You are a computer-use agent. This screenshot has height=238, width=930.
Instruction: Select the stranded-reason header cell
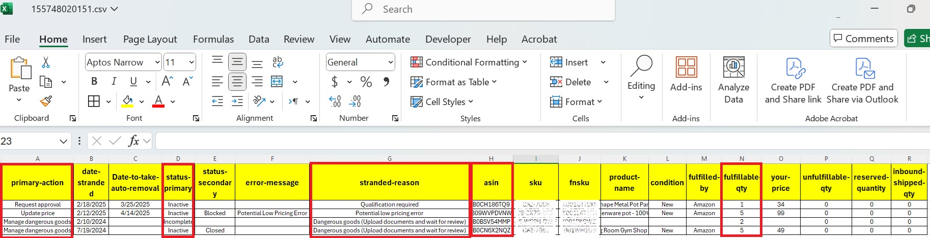pos(390,183)
